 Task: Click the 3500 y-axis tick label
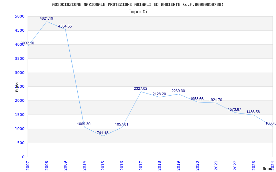(x=20, y=58)
